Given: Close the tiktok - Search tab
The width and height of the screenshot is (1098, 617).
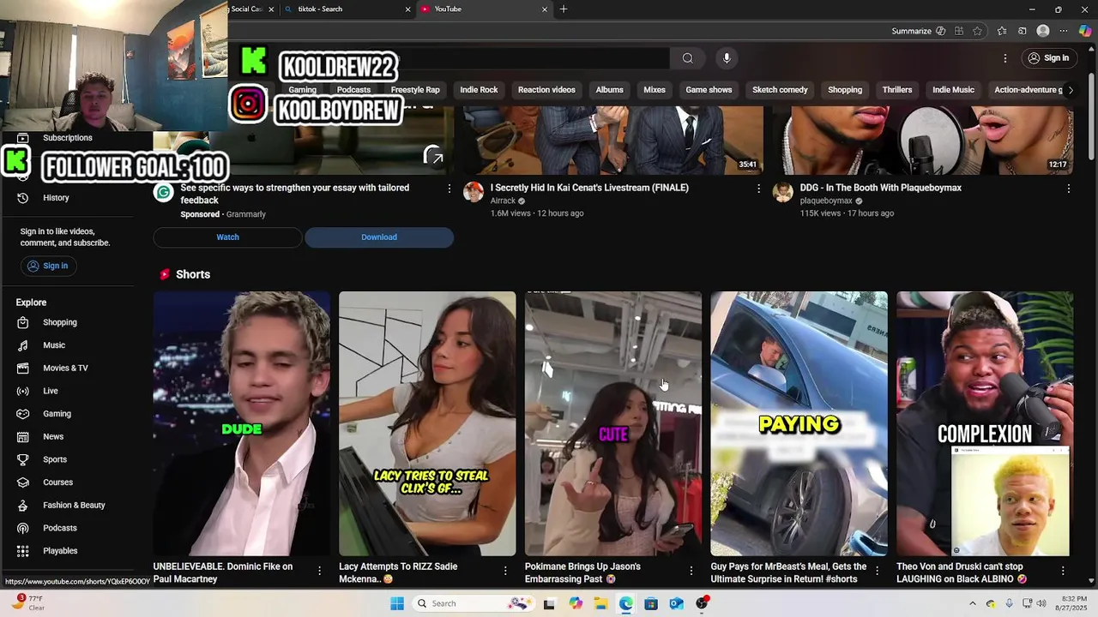Looking at the screenshot, I should [407, 9].
